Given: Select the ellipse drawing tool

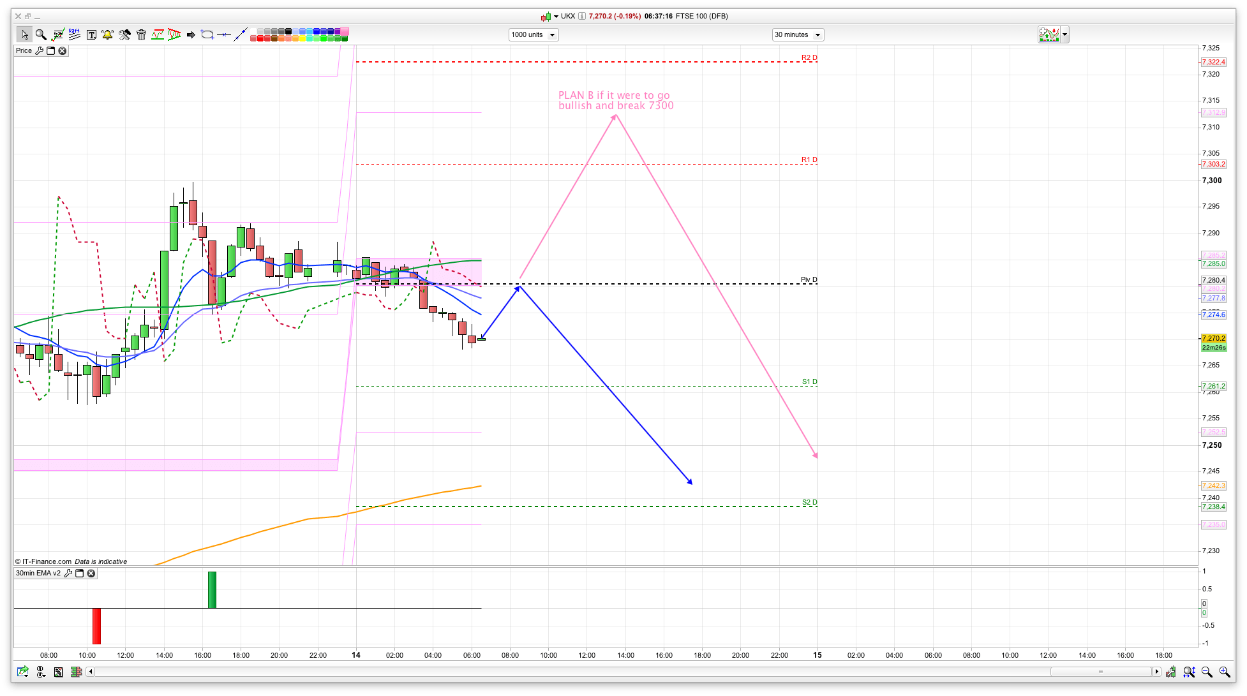Looking at the screenshot, I should (x=207, y=34).
